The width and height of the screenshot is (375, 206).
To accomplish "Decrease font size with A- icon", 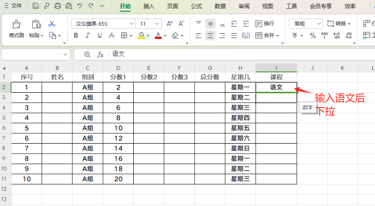I will click(x=181, y=23).
